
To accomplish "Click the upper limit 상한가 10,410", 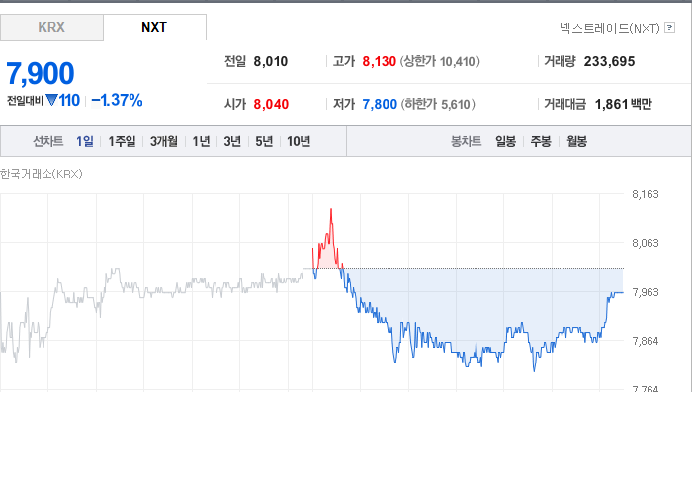I will point(440,61).
